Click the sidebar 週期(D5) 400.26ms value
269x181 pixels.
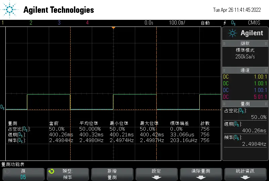254,131
